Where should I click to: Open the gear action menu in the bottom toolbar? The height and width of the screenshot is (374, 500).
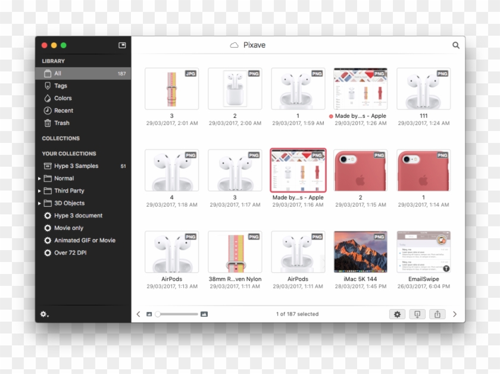point(397,314)
